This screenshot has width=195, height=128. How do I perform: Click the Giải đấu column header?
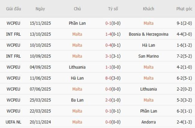13,9
